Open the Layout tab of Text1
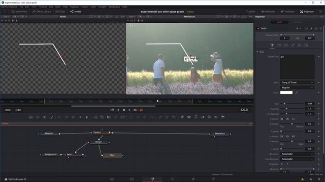325x182 pixels. [x=279, y=45]
